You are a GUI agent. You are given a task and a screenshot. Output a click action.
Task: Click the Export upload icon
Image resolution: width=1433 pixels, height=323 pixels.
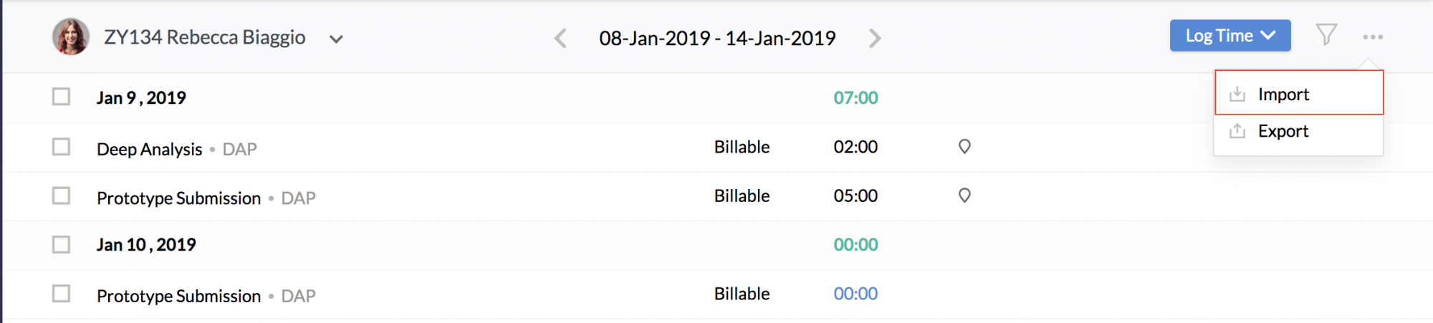(1237, 131)
